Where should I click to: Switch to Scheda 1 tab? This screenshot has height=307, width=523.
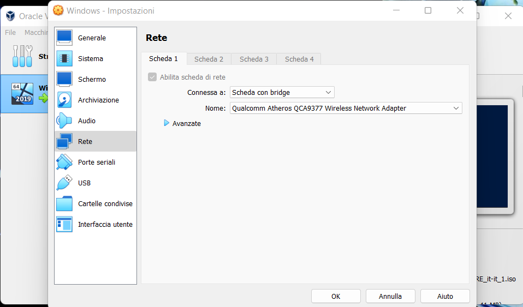pos(163,59)
